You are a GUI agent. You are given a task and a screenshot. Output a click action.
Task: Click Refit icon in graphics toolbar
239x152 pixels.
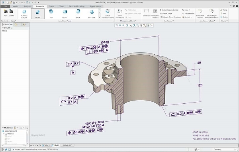117,26
